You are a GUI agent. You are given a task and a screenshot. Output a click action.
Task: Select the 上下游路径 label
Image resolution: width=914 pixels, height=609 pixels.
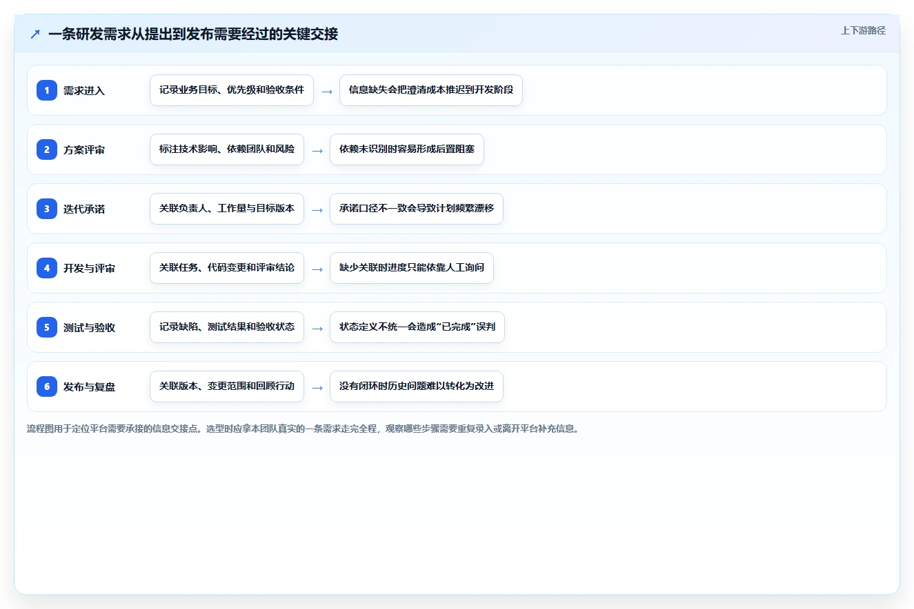point(863,30)
